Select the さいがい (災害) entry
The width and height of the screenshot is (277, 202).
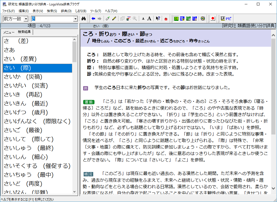(37, 86)
